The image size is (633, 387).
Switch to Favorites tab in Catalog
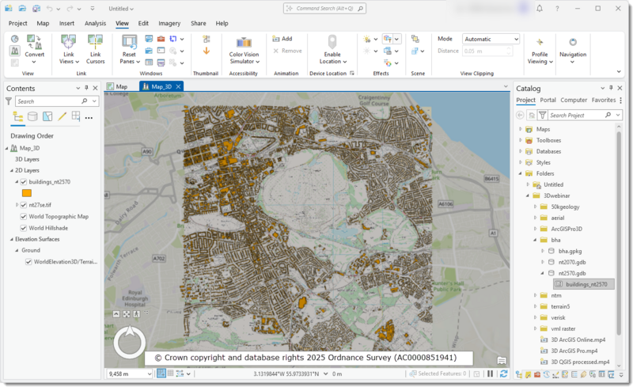tap(604, 101)
